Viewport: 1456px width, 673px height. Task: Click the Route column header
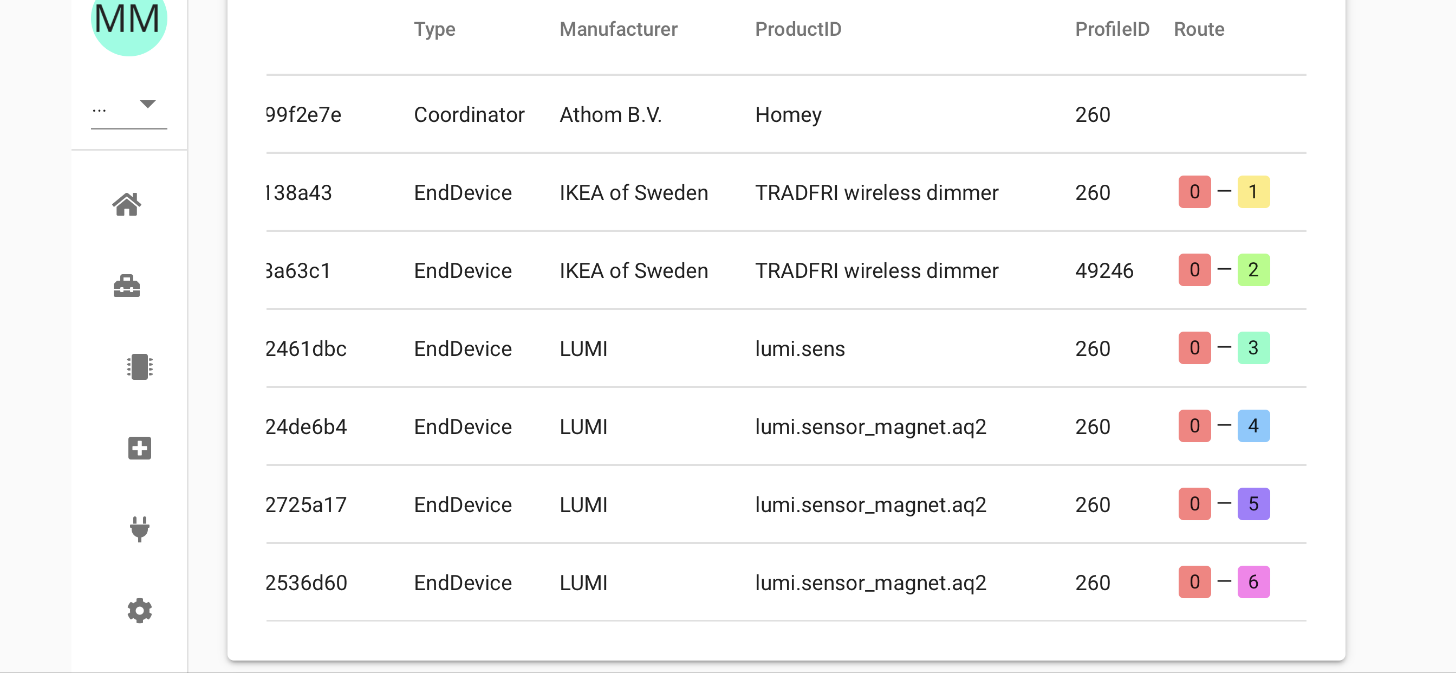1199,29
